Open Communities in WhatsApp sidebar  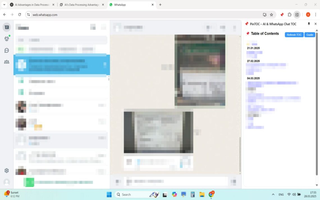pyautogui.click(x=6, y=62)
